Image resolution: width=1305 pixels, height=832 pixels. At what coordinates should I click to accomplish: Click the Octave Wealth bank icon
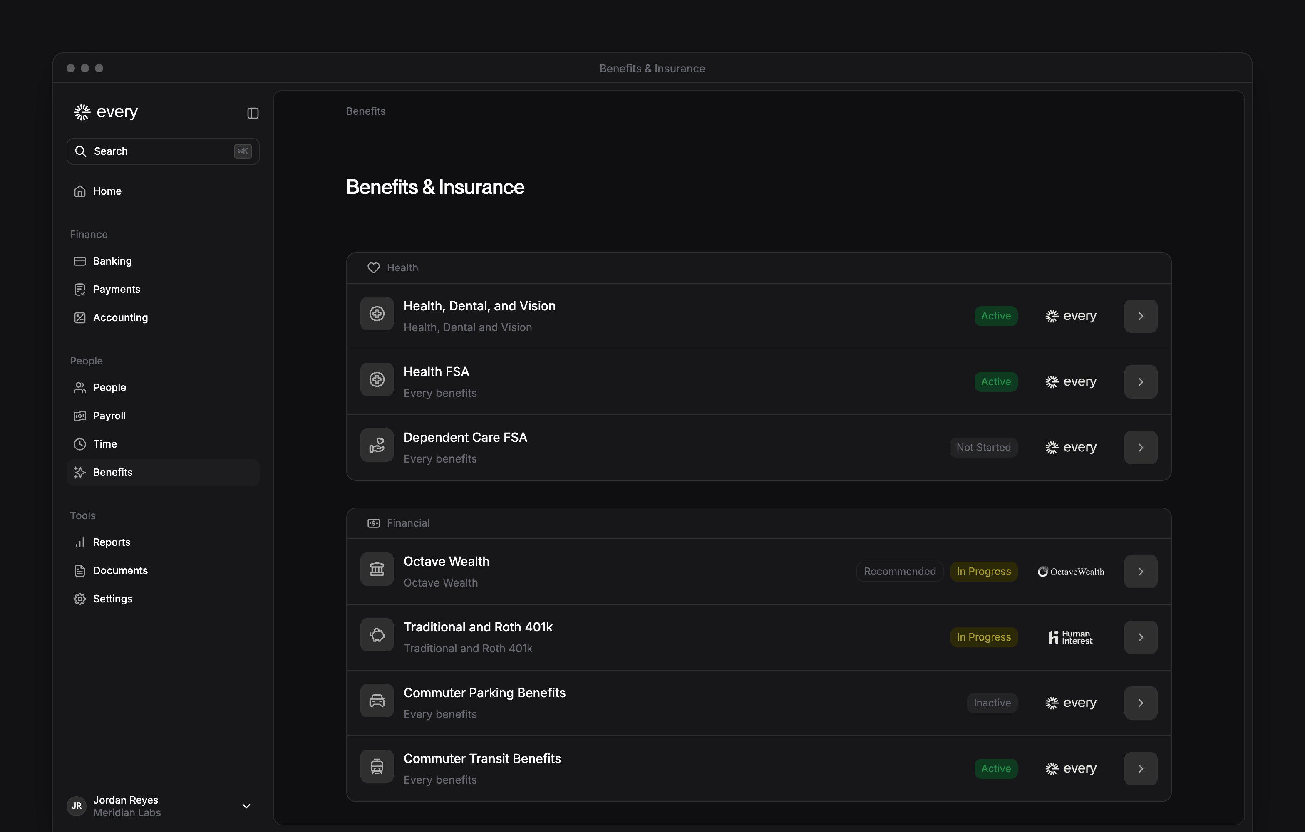tap(377, 569)
